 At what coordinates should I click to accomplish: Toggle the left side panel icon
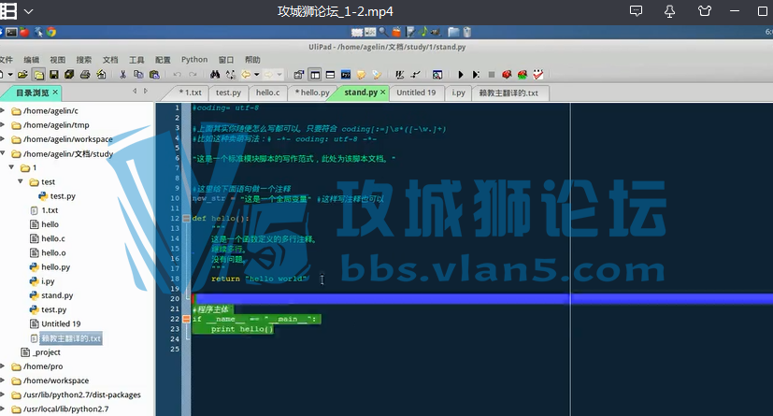[315, 75]
